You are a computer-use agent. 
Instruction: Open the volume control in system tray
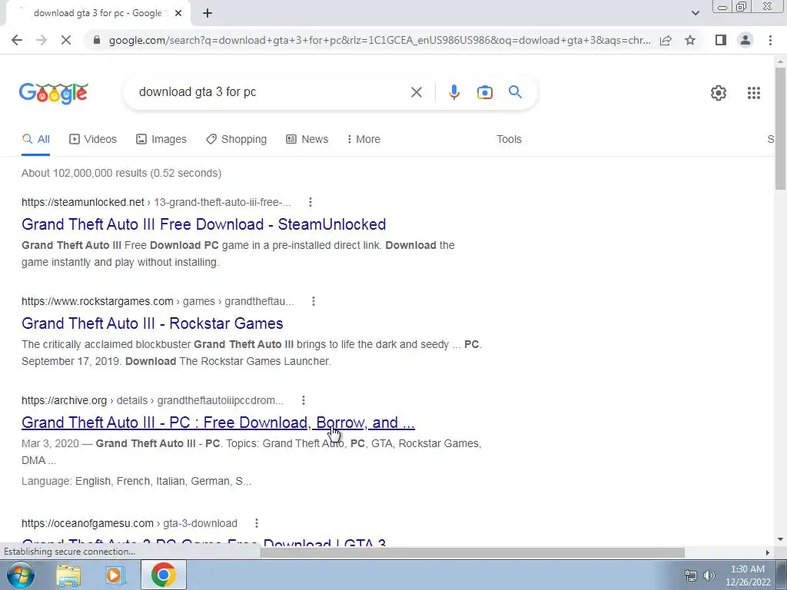709,575
